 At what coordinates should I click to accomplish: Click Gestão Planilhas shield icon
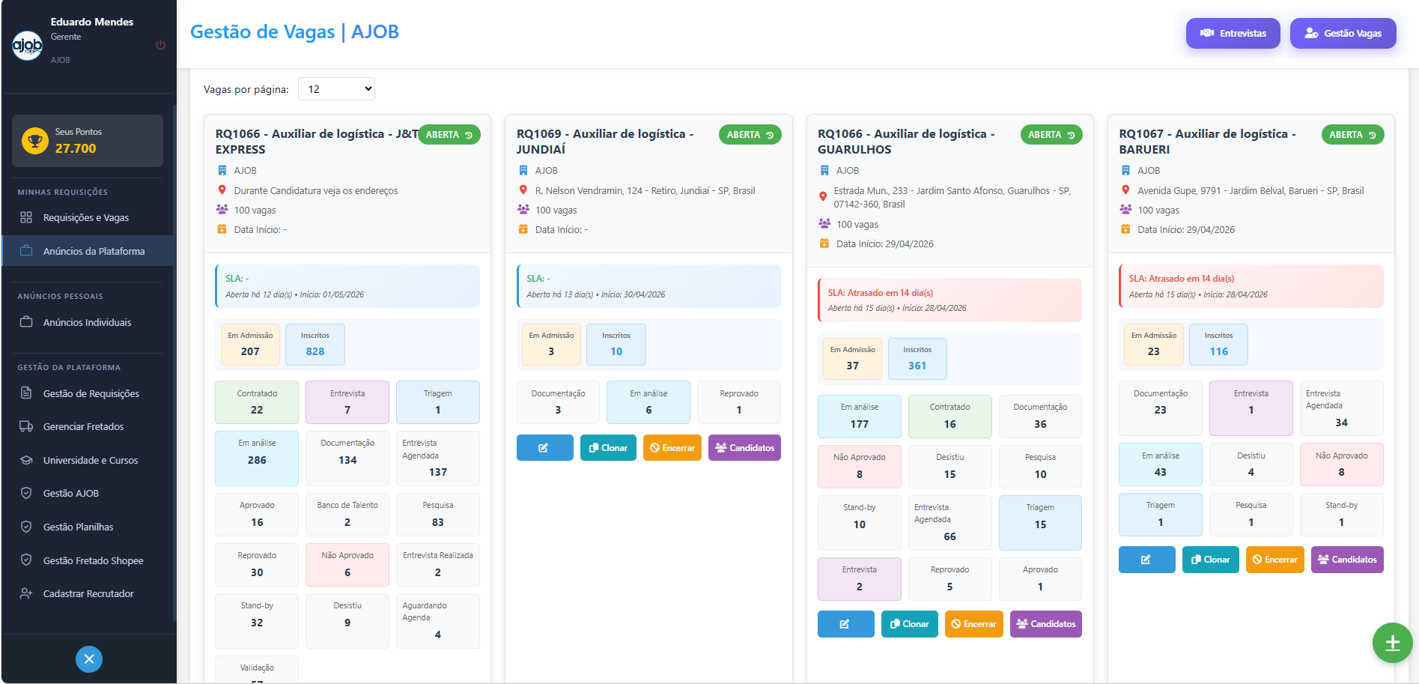tap(26, 527)
